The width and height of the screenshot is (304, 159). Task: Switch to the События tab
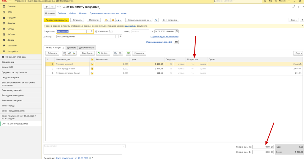coord(62,13)
